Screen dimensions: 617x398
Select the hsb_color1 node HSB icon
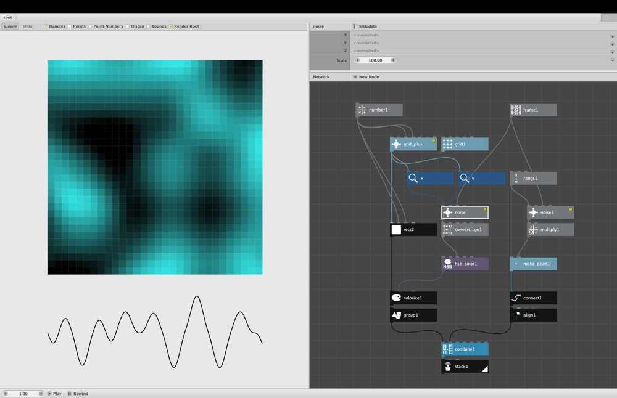pyautogui.click(x=447, y=264)
